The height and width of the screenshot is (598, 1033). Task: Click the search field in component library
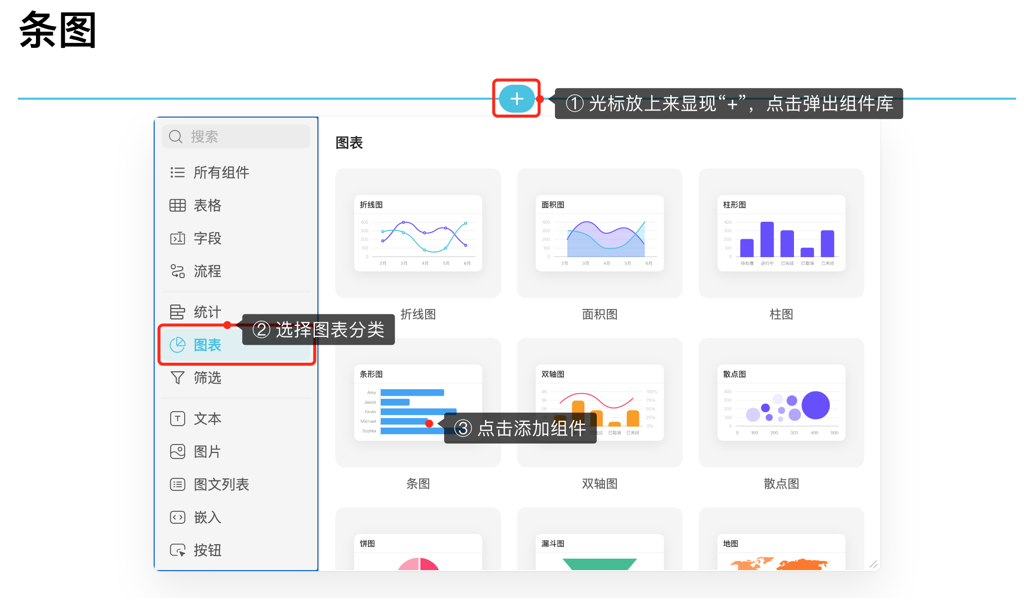pos(236,137)
